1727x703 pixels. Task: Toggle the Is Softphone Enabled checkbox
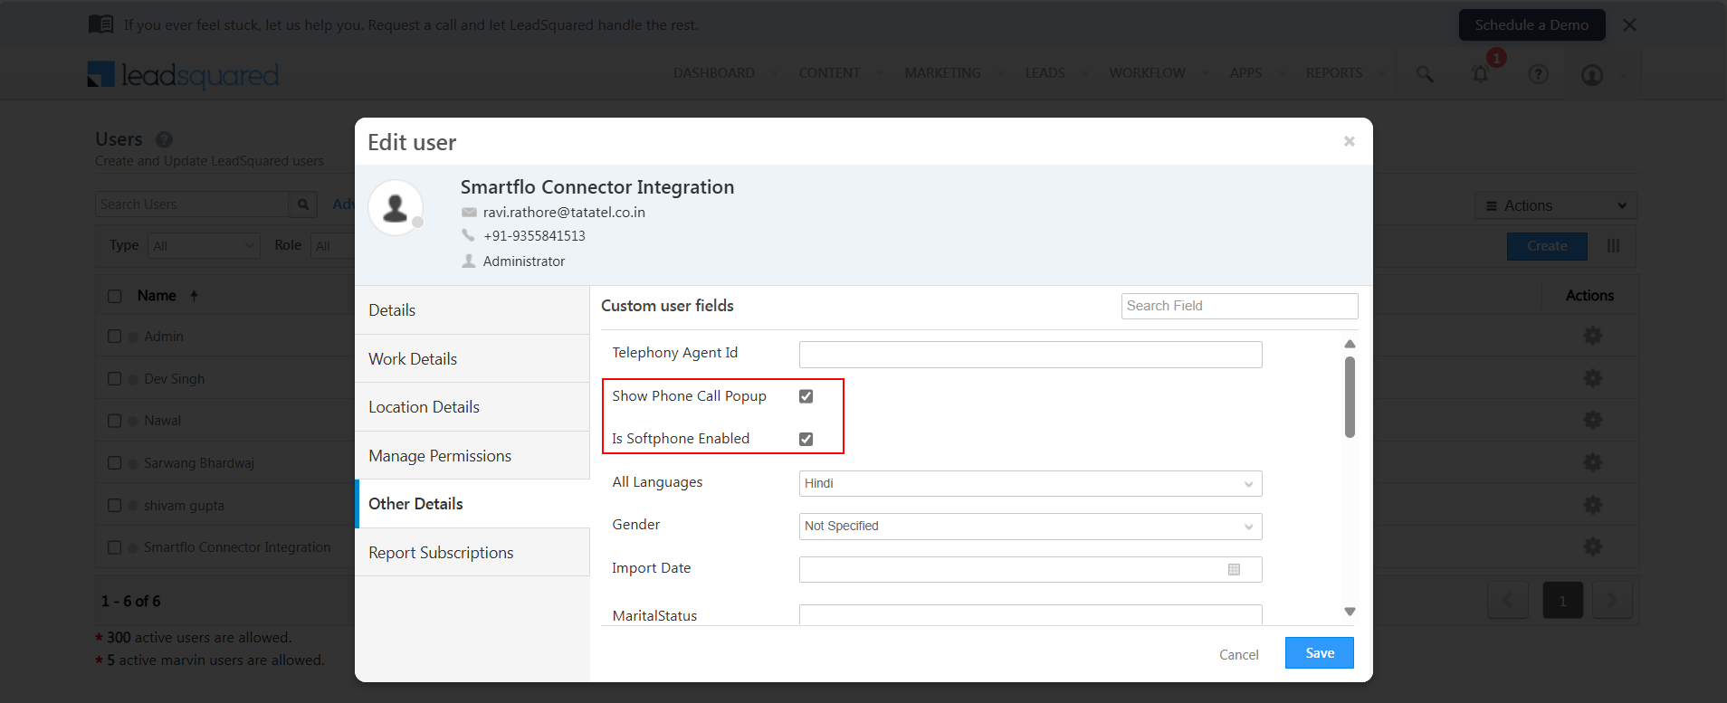coord(806,439)
